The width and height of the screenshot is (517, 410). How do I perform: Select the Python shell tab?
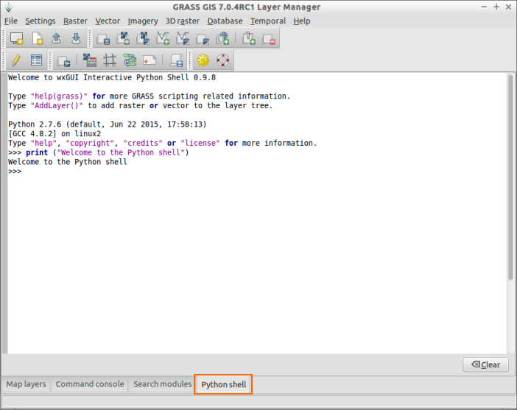coord(224,384)
